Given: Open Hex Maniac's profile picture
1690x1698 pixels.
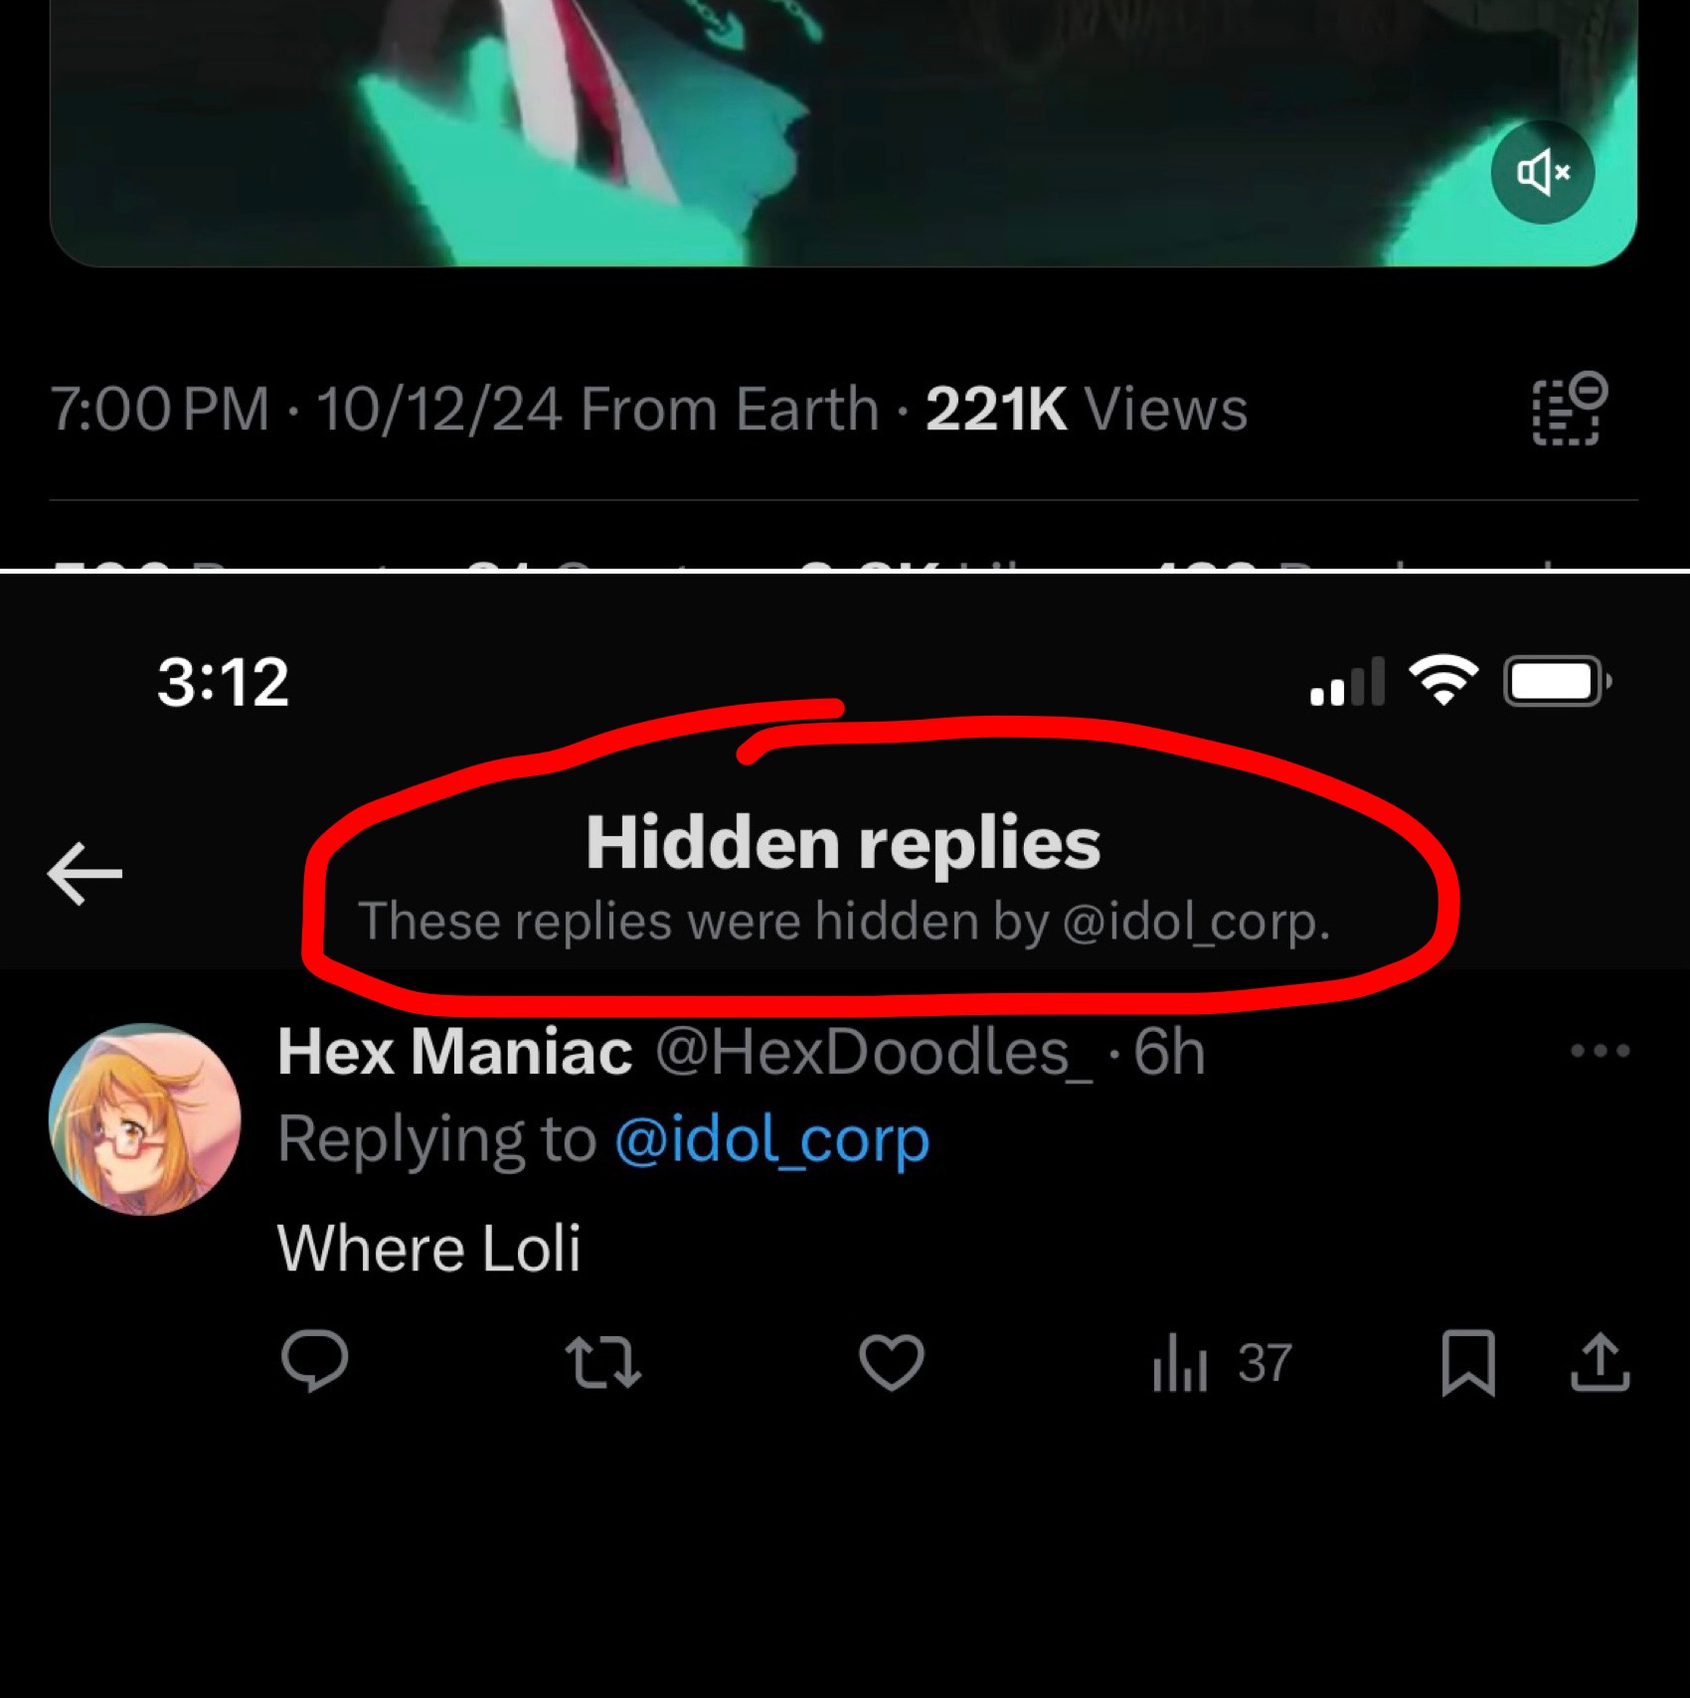Looking at the screenshot, I should pos(145,1119).
